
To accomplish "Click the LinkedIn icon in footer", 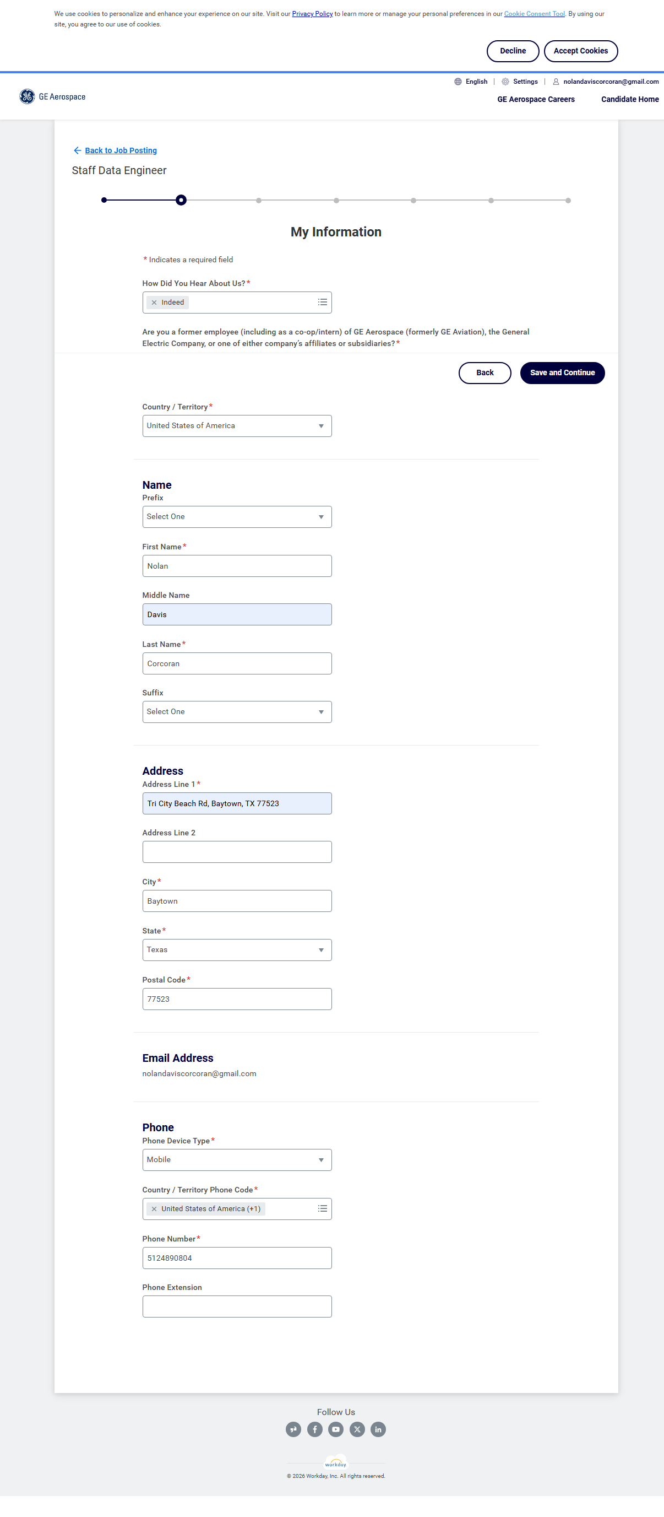I will pyautogui.click(x=378, y=1429).
